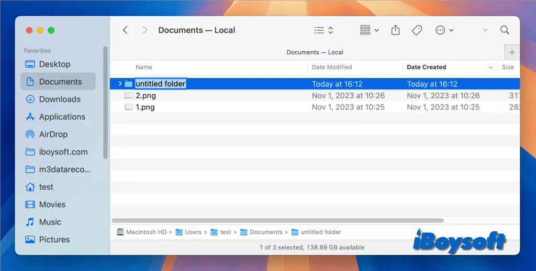Viewport: 536px width, 271px height.
Task: Click the Favorites sidebar heading
Action: pos(37,51)
